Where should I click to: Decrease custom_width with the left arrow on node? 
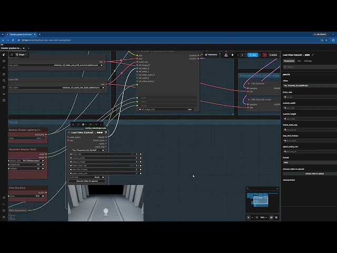coord(71,158)
